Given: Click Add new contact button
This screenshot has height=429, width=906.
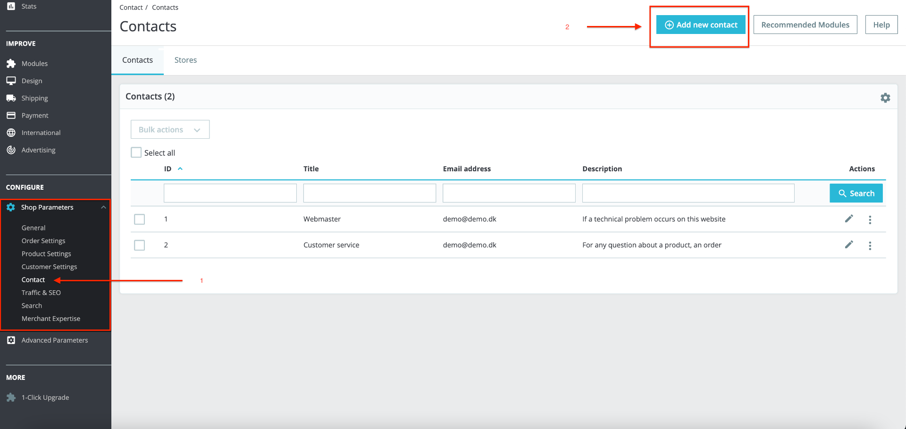Looking at the screenshot, I should pyautogui.click(x=701, y=25).
